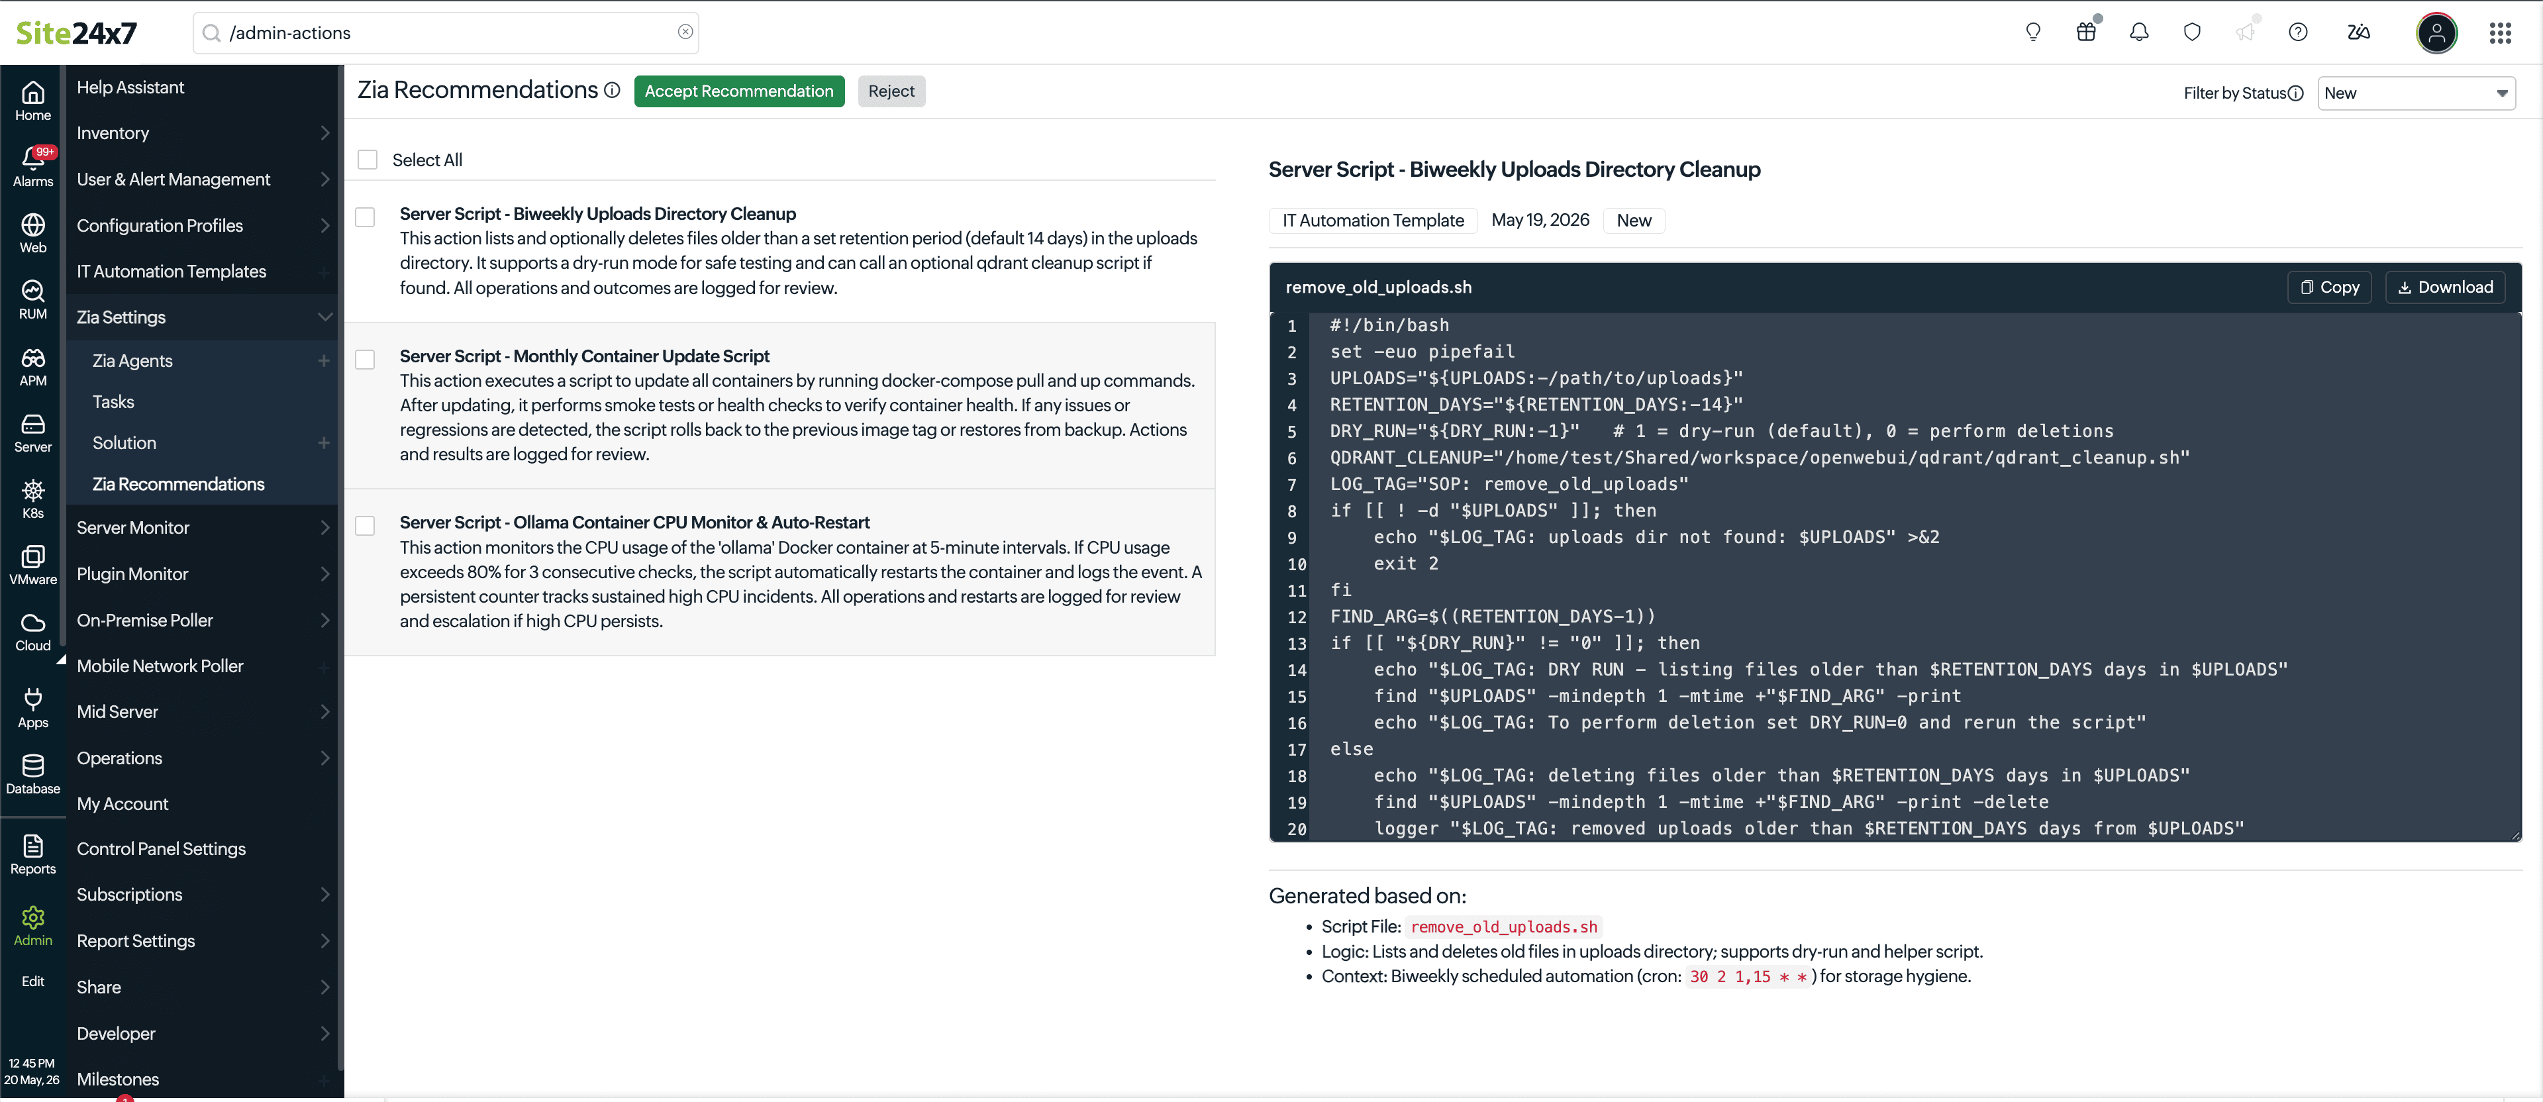Select Zia Recommendations submenu item
The height and width of the screenshot is (1102, 2543).
coord(179,484)
